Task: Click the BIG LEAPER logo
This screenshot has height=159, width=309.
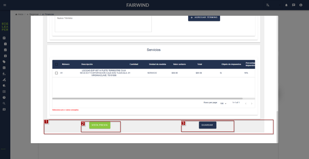Action: [5, 26]
